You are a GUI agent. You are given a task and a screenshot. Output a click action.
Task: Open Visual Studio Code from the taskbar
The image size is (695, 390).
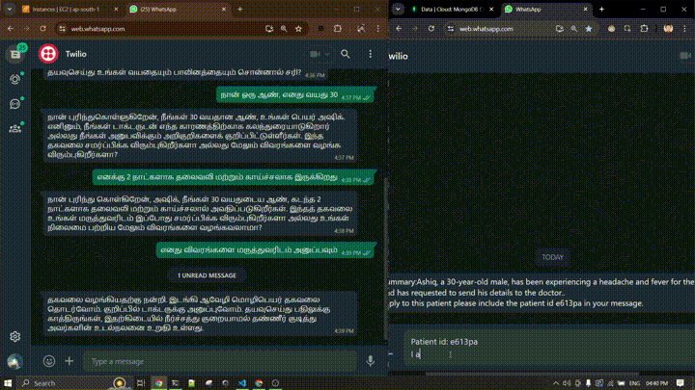point(242,383)
